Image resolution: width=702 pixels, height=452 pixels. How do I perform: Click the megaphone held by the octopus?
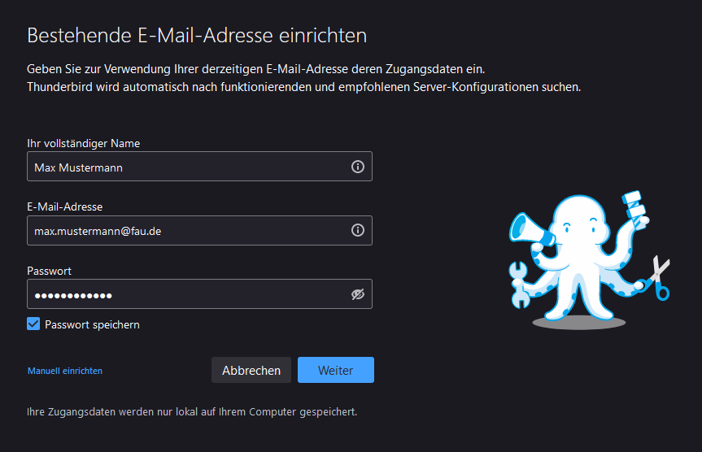pyautogui.click(x=529, y=229)
